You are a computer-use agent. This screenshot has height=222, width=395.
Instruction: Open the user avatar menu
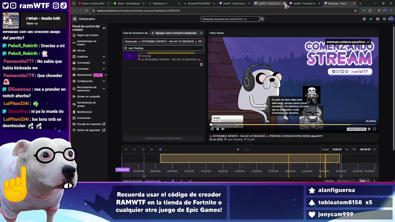(x=391, y=19)
